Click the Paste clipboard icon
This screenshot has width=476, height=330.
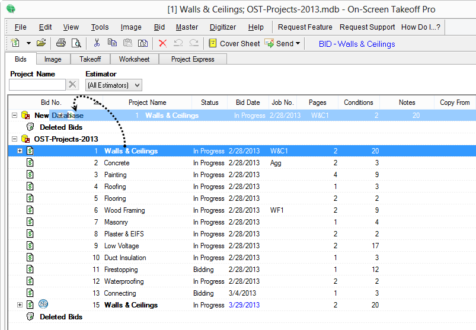point(127,43)
